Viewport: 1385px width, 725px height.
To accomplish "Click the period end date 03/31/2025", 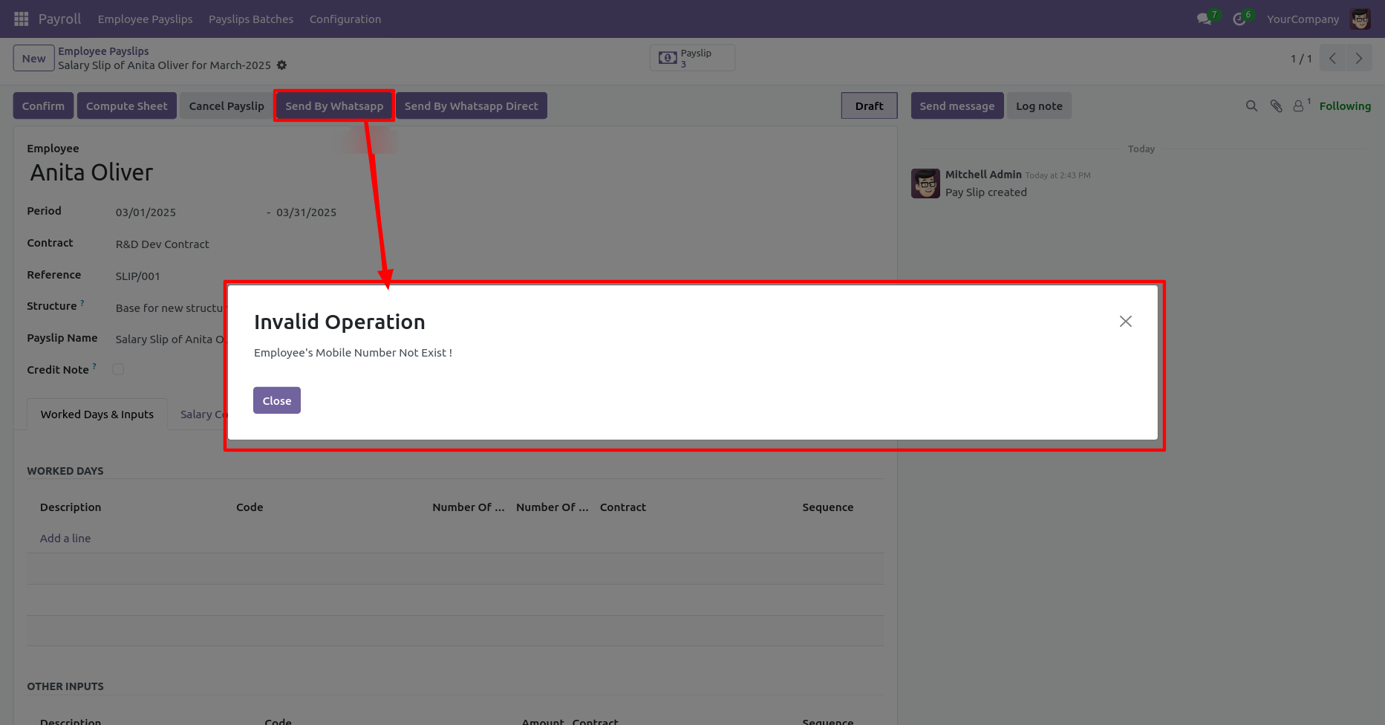I will tap(306, 212).
